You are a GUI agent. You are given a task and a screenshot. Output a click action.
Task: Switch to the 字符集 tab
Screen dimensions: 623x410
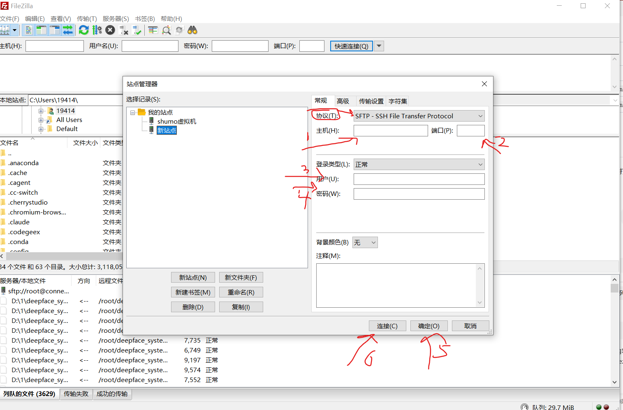(398, 101)
